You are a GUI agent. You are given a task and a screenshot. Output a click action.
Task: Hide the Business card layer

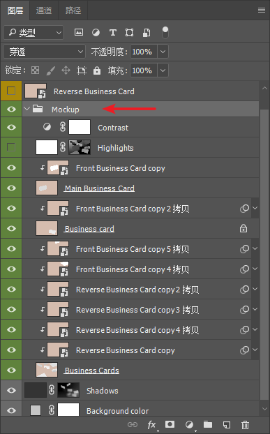pos(11,228)
